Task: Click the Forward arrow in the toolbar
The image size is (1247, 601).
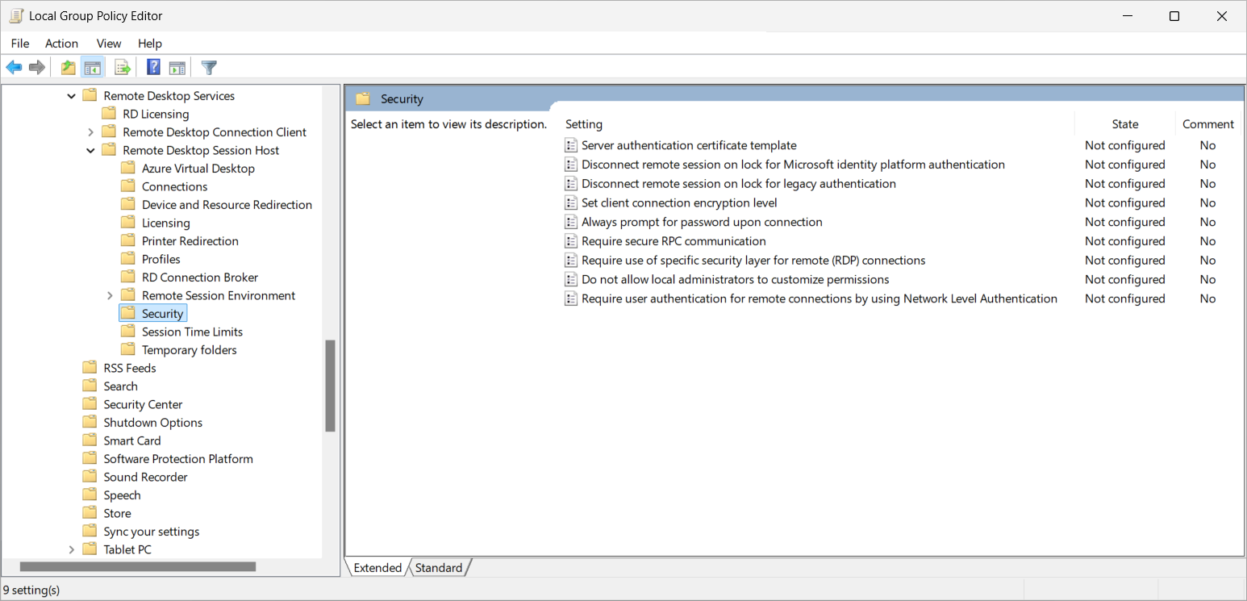Action: tap(36, 68)
